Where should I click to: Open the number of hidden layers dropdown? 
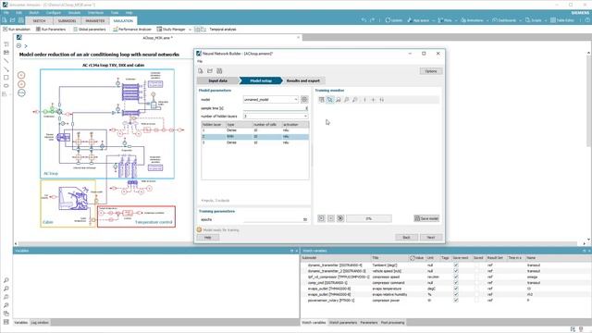coord(276,116)
